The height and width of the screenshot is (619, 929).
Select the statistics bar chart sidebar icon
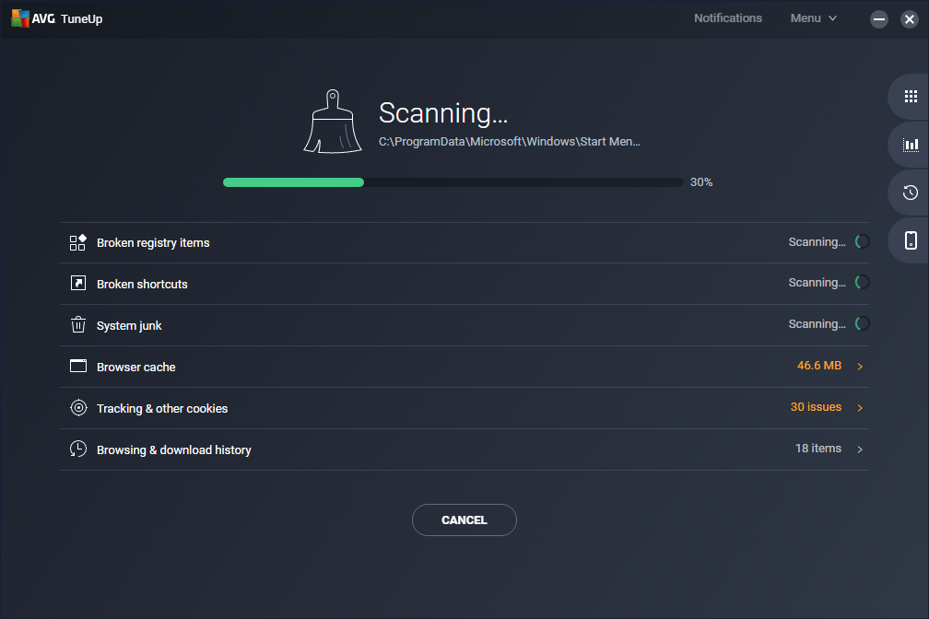point(911,144)
